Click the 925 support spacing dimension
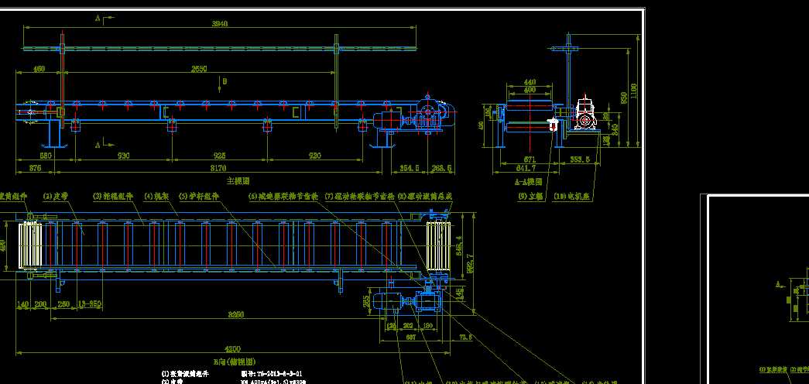This screenshot has width=809, height=384. pos(219,156)
